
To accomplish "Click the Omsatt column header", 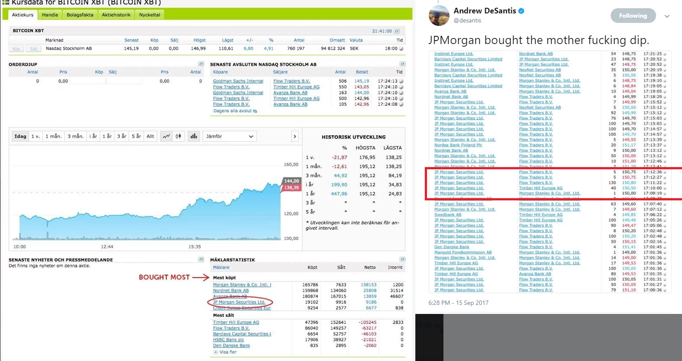I will 337,40.
